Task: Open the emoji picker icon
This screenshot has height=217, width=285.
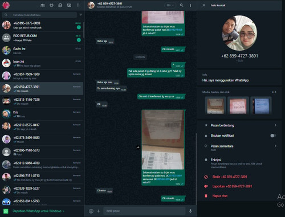Action: click(91, 211)
